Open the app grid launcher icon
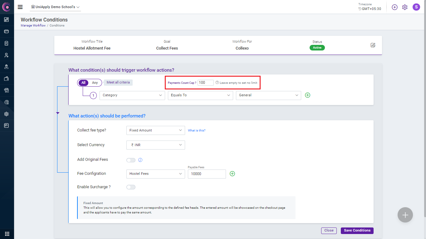This screenshot has width=426, height=239. click(x=7, y=234)
